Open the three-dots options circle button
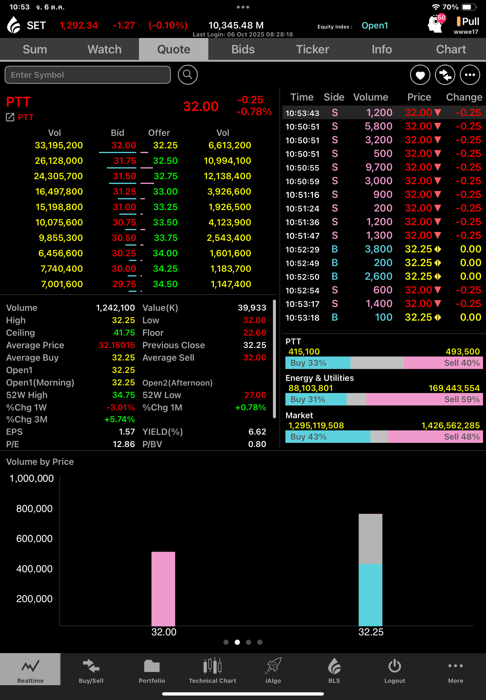Screen dimensions: 486x700 [470, 75]
